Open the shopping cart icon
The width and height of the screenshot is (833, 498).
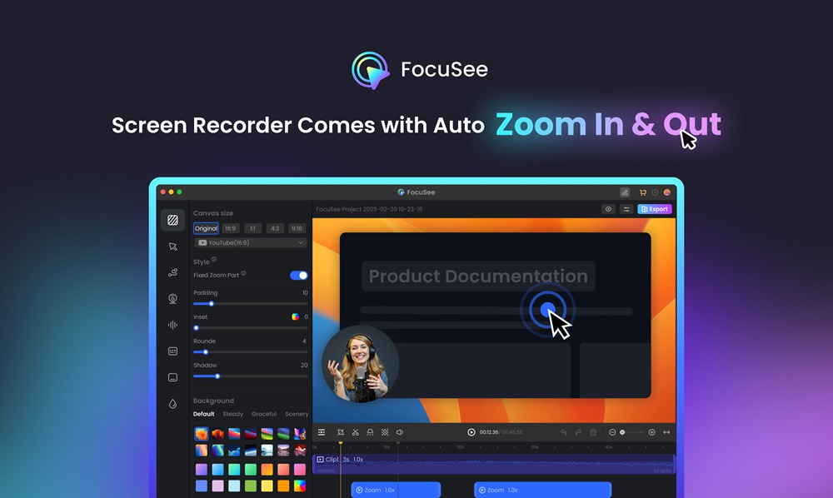(643, 192)
